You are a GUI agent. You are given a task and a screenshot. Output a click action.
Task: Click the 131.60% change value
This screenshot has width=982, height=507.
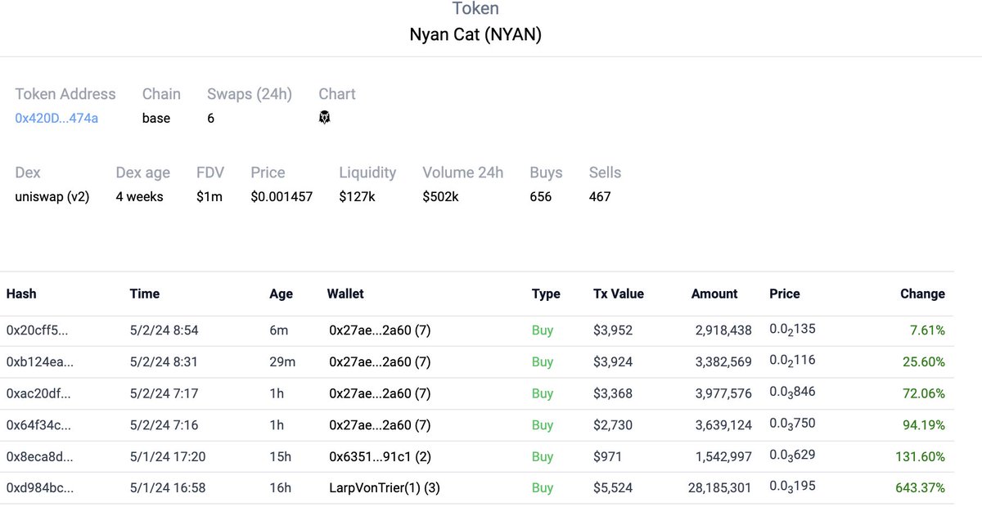[921, 457]
